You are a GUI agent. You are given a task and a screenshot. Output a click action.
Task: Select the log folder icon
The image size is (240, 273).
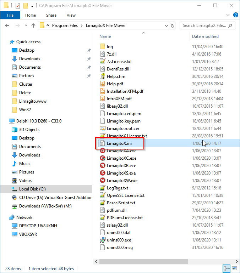click(x=103, y=46)
